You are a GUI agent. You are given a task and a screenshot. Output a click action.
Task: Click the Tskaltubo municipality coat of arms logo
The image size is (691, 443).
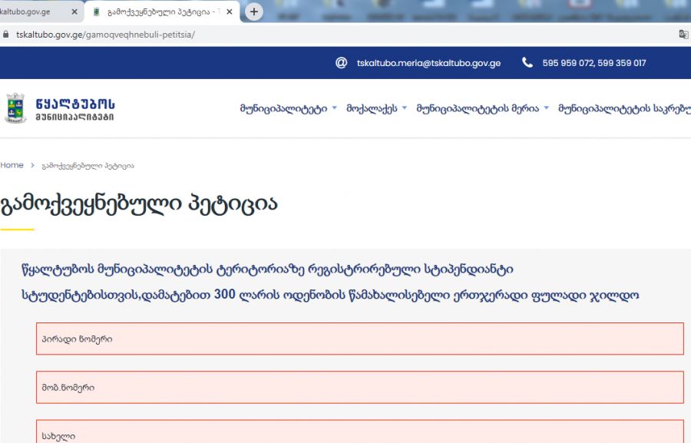point(15,108)
